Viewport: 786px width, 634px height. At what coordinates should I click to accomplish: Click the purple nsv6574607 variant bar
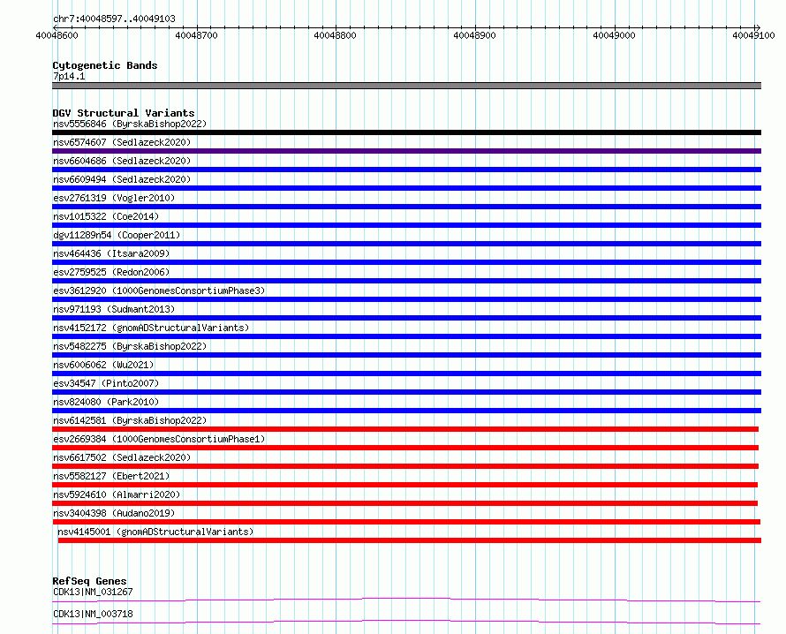coord(406,151)
